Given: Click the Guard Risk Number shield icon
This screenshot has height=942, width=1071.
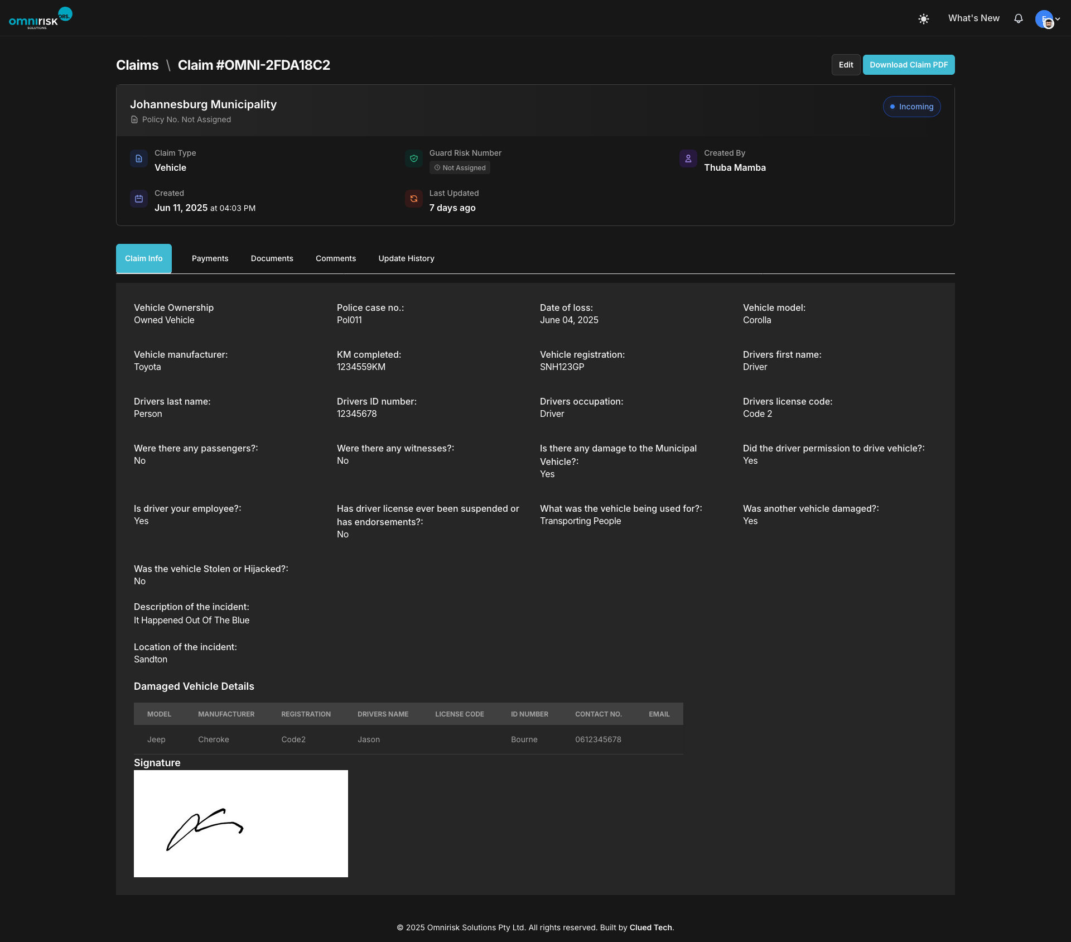Looking at the screenshot, I should 414,158.
